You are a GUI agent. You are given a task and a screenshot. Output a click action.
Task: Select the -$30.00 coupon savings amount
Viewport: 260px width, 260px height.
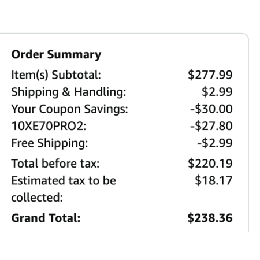(x=211, y=109)
